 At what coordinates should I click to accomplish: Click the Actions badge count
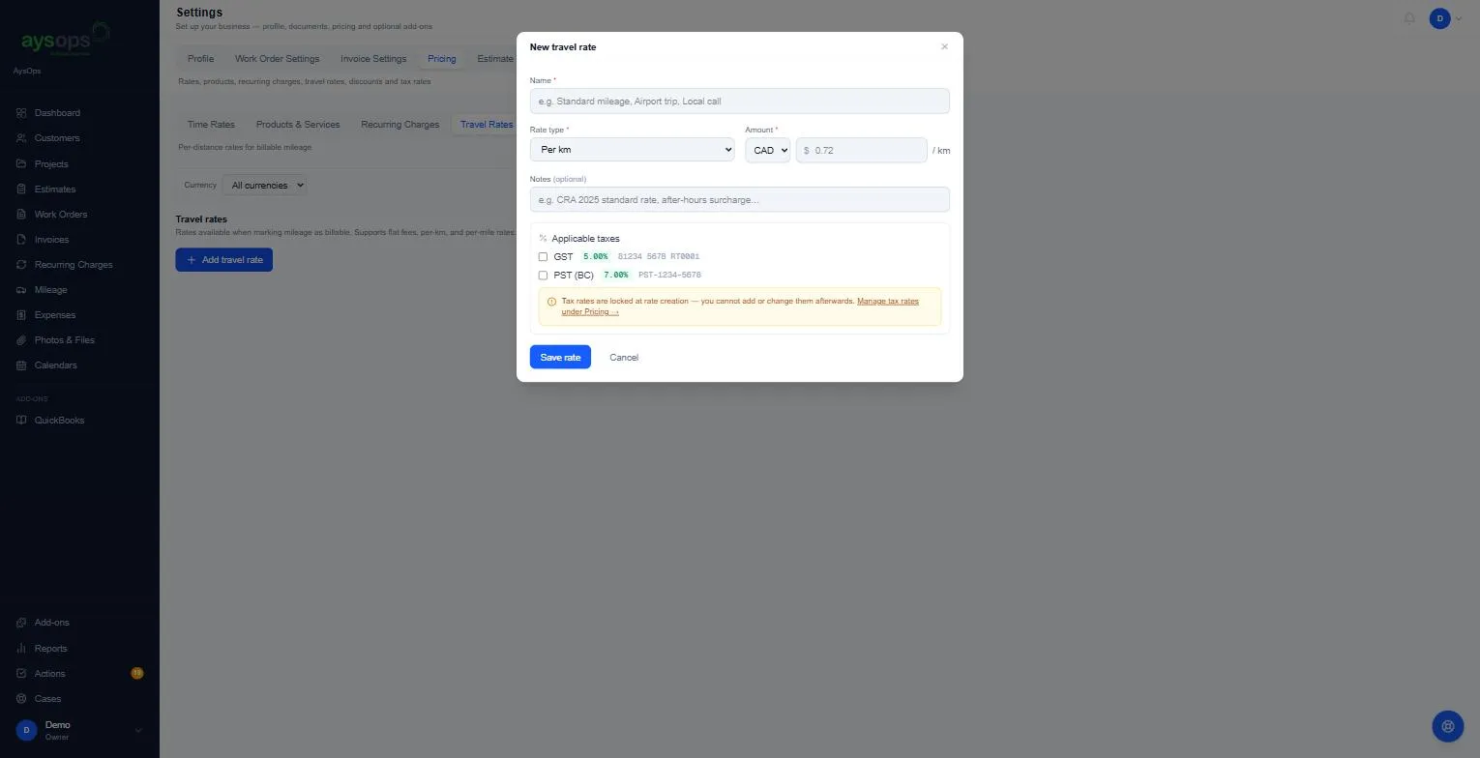coord(137,673)
